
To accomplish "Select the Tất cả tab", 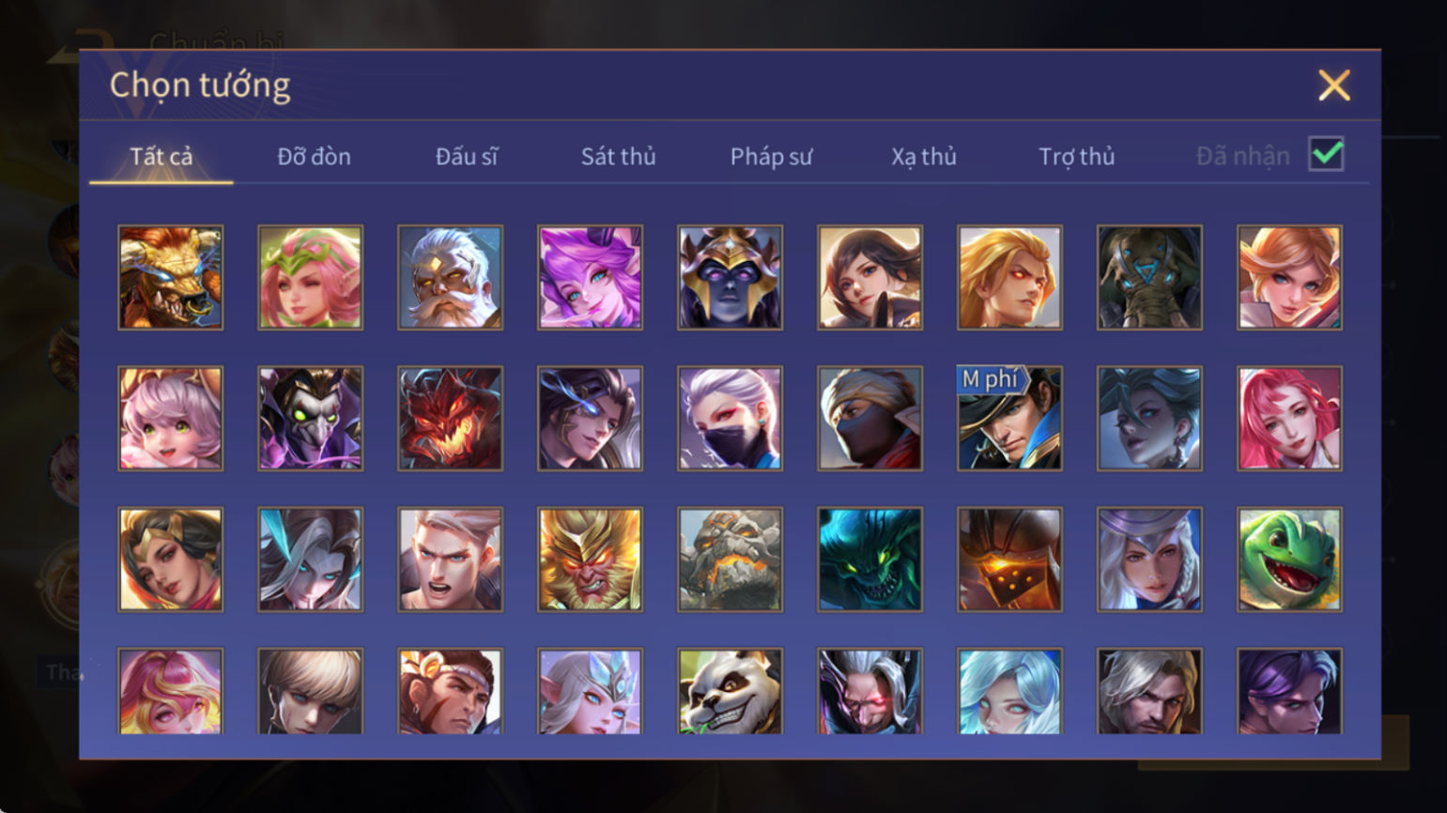I will pyautogui.click(x=162, y=157).
